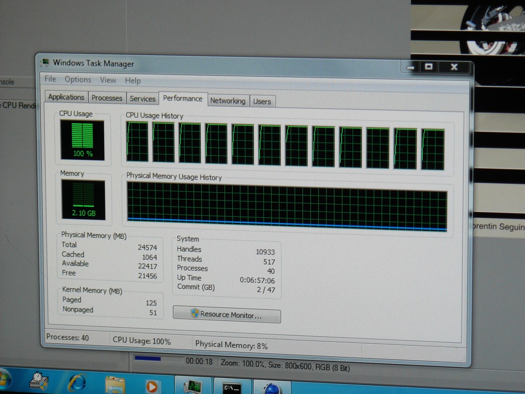Click the first CPU Usage History core graph
The image size is (525, 394).
pos(137,142)
